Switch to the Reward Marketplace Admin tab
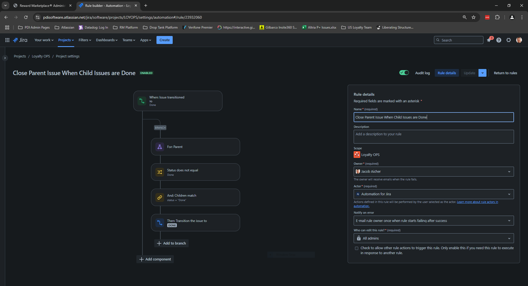Viewport: 528px width, 286px height. (42, 5)
